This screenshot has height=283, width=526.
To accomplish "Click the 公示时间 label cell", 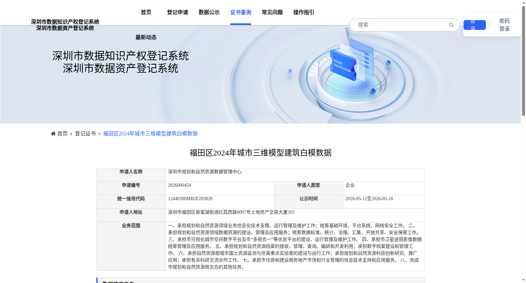I will (308, 202).
